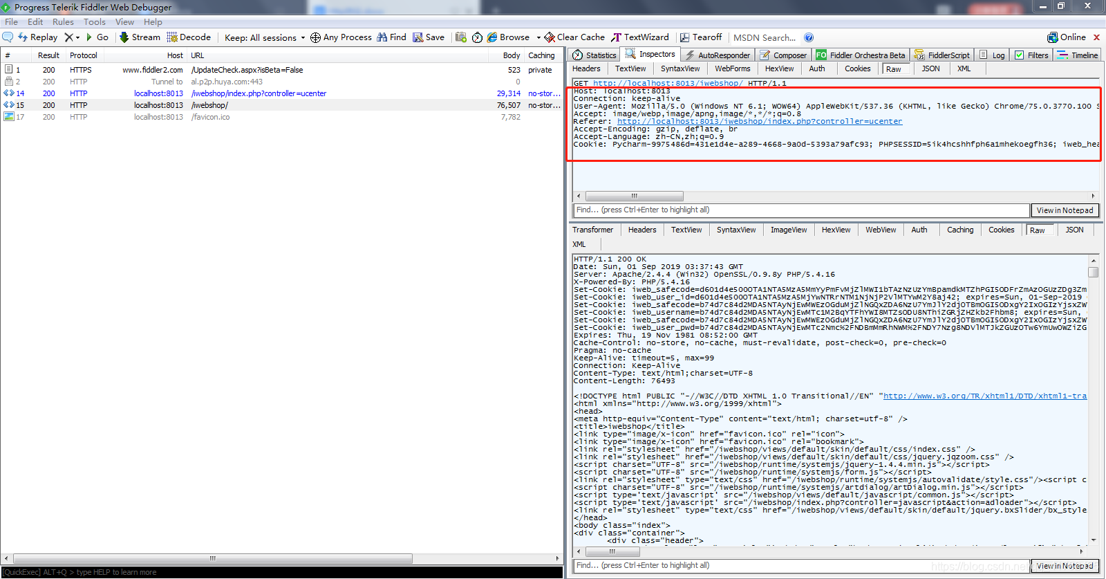Select request Headers inspector tab
The image size is (1106, 579).
tap(586, 68)
